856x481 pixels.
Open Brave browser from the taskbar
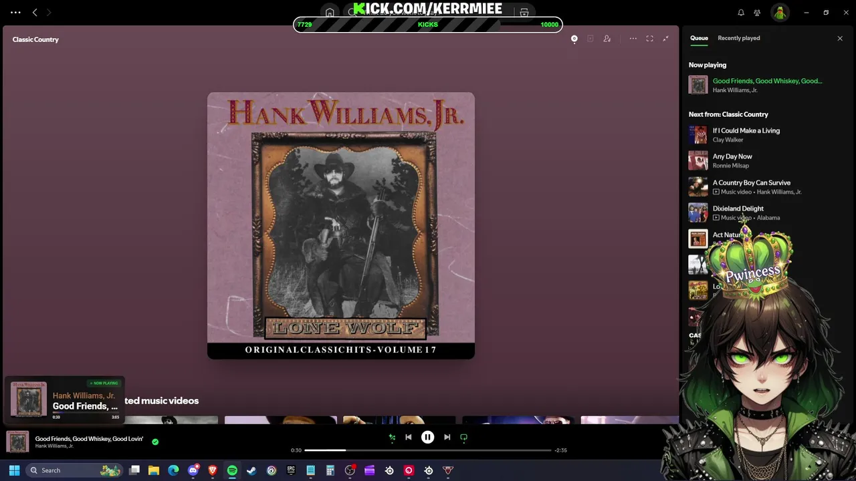tap(213, 470)
